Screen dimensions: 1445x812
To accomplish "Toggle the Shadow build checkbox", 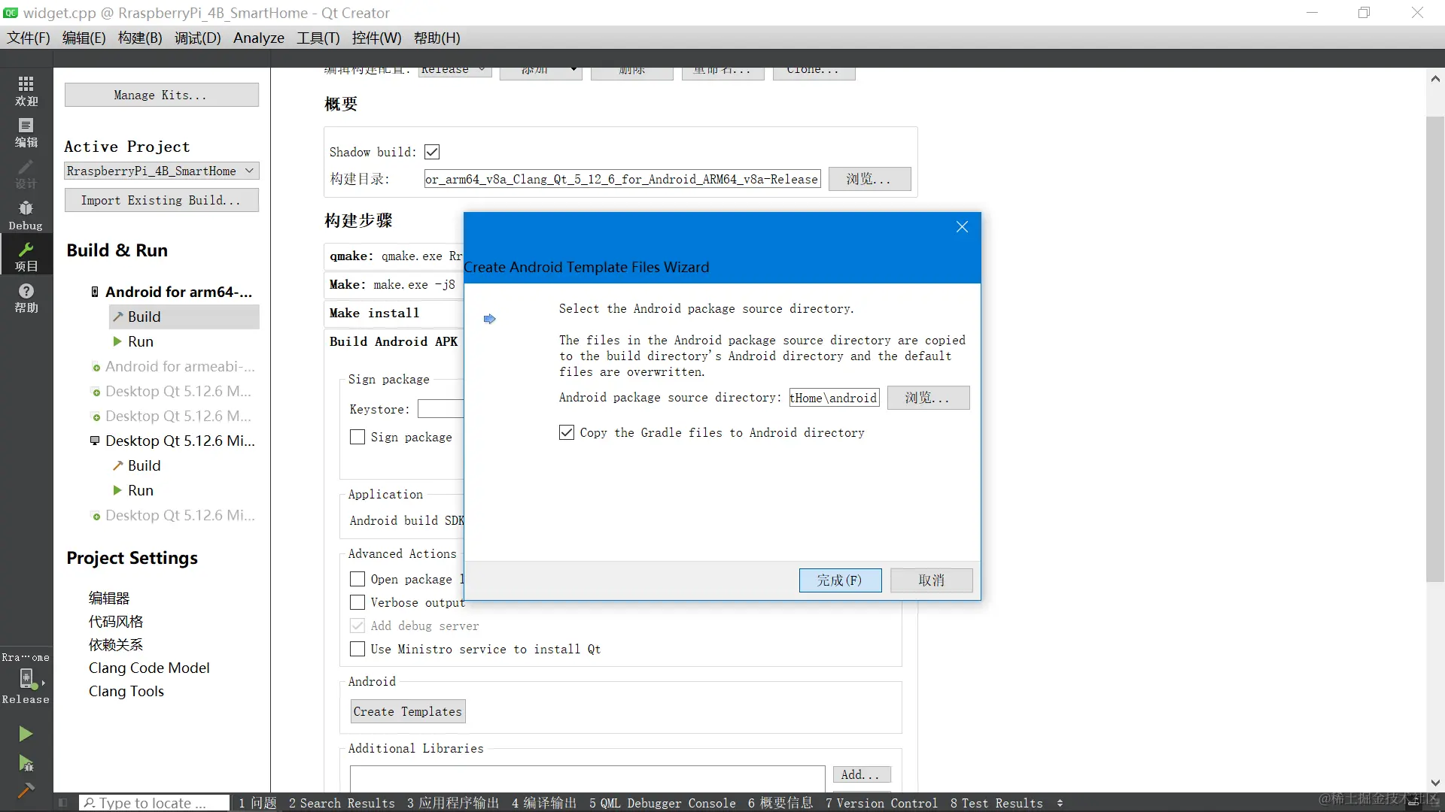I will (x=432, y=152).
